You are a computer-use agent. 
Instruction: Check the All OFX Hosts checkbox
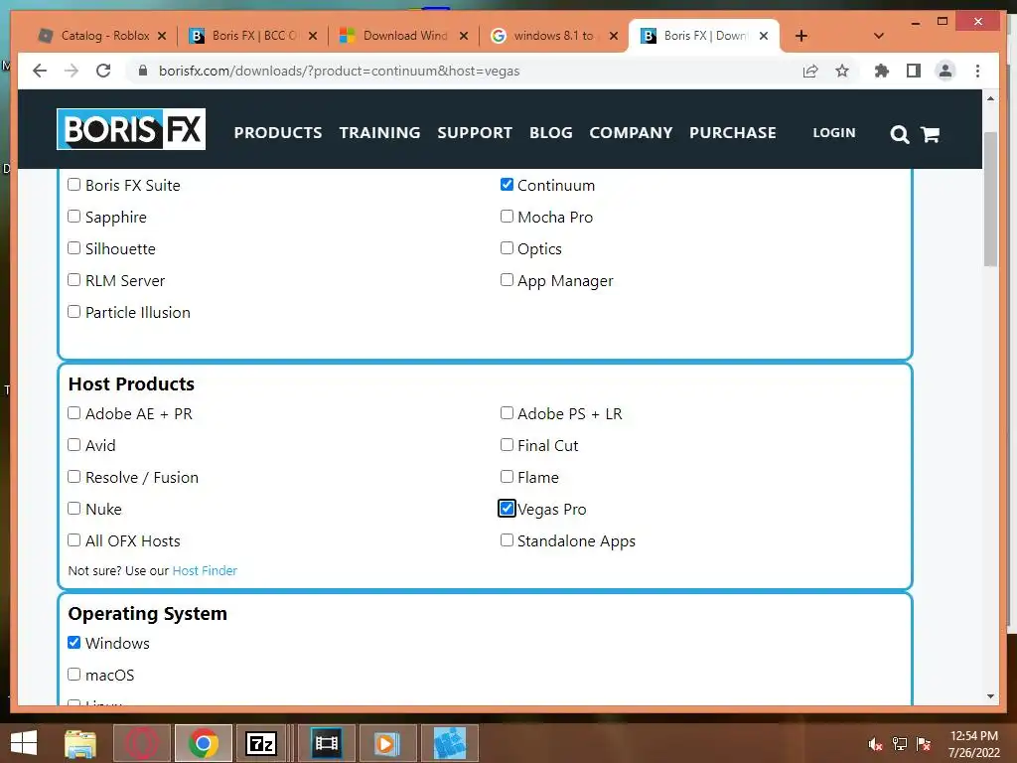[73, 540]
